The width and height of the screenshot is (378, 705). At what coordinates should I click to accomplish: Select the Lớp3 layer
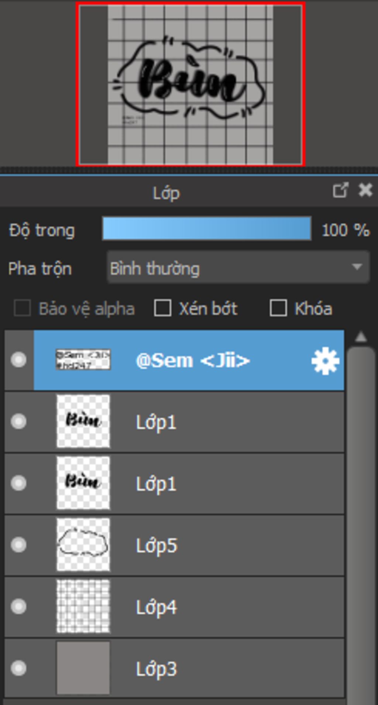tap(221, 668)
